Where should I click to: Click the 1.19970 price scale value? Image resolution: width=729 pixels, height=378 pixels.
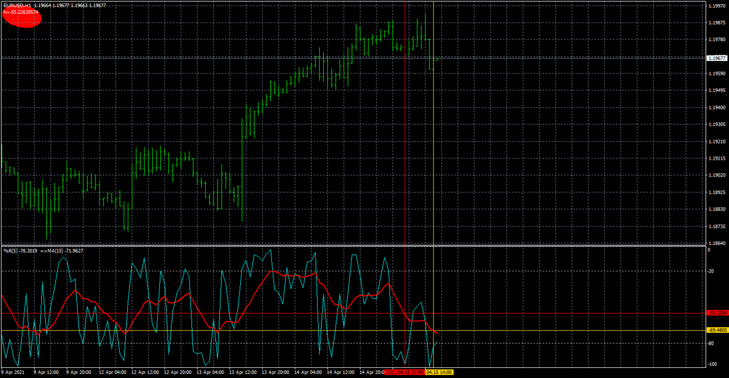point(717,6)
